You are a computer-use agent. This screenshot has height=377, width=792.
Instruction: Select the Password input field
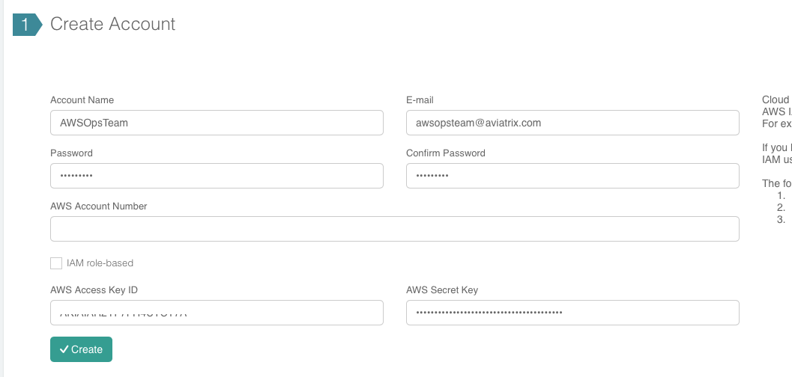(x=217, y=176)
